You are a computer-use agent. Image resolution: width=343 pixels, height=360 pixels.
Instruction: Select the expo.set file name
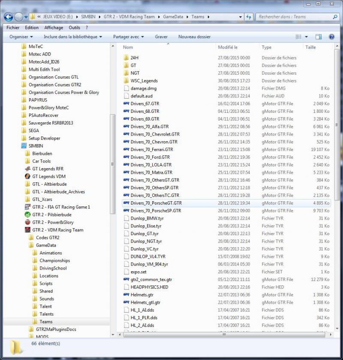click(138, 272)
